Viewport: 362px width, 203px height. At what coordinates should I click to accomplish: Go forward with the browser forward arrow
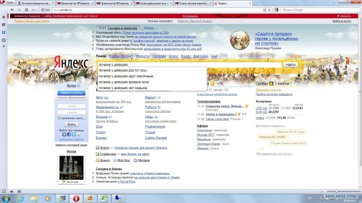coord(19,10)
